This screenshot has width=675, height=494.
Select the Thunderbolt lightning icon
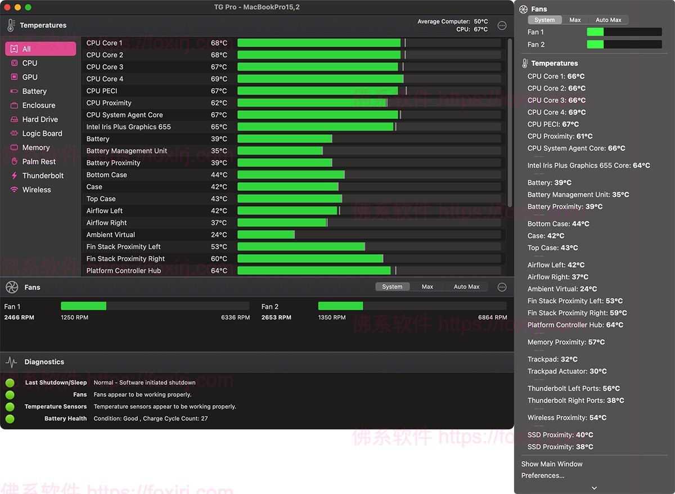pyautogui.click(x=14, y=176)
